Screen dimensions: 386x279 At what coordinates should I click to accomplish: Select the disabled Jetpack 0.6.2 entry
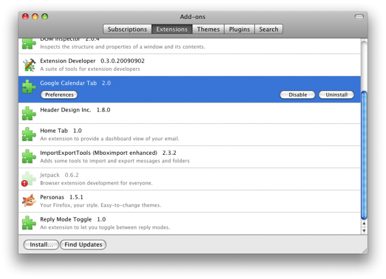(x=190, y=179)
